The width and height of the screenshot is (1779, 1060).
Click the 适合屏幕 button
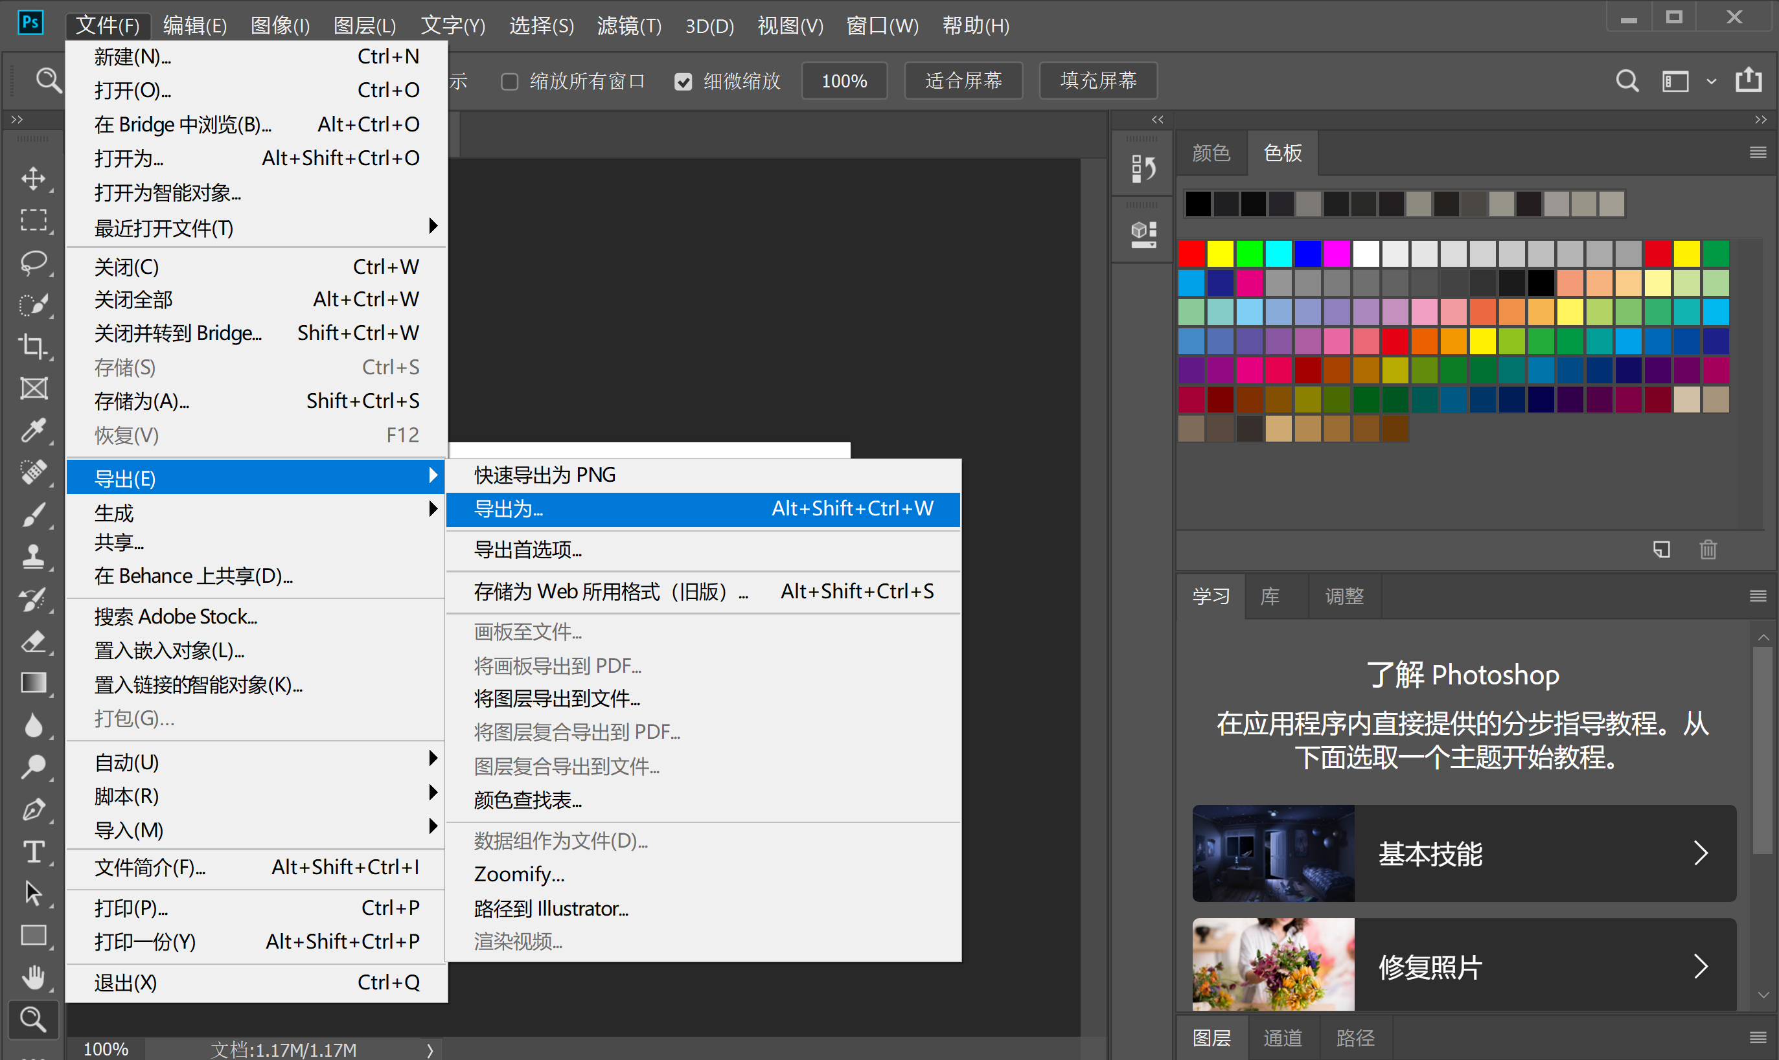click(963, 81)
